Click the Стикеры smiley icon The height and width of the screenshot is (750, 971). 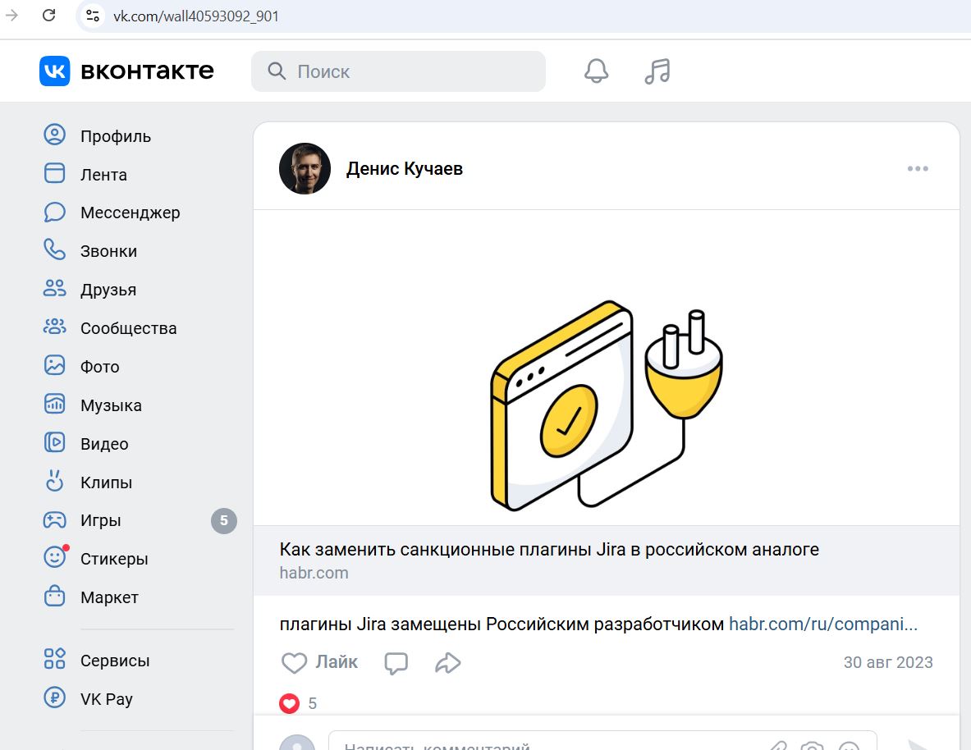click(x=54, y=557)
